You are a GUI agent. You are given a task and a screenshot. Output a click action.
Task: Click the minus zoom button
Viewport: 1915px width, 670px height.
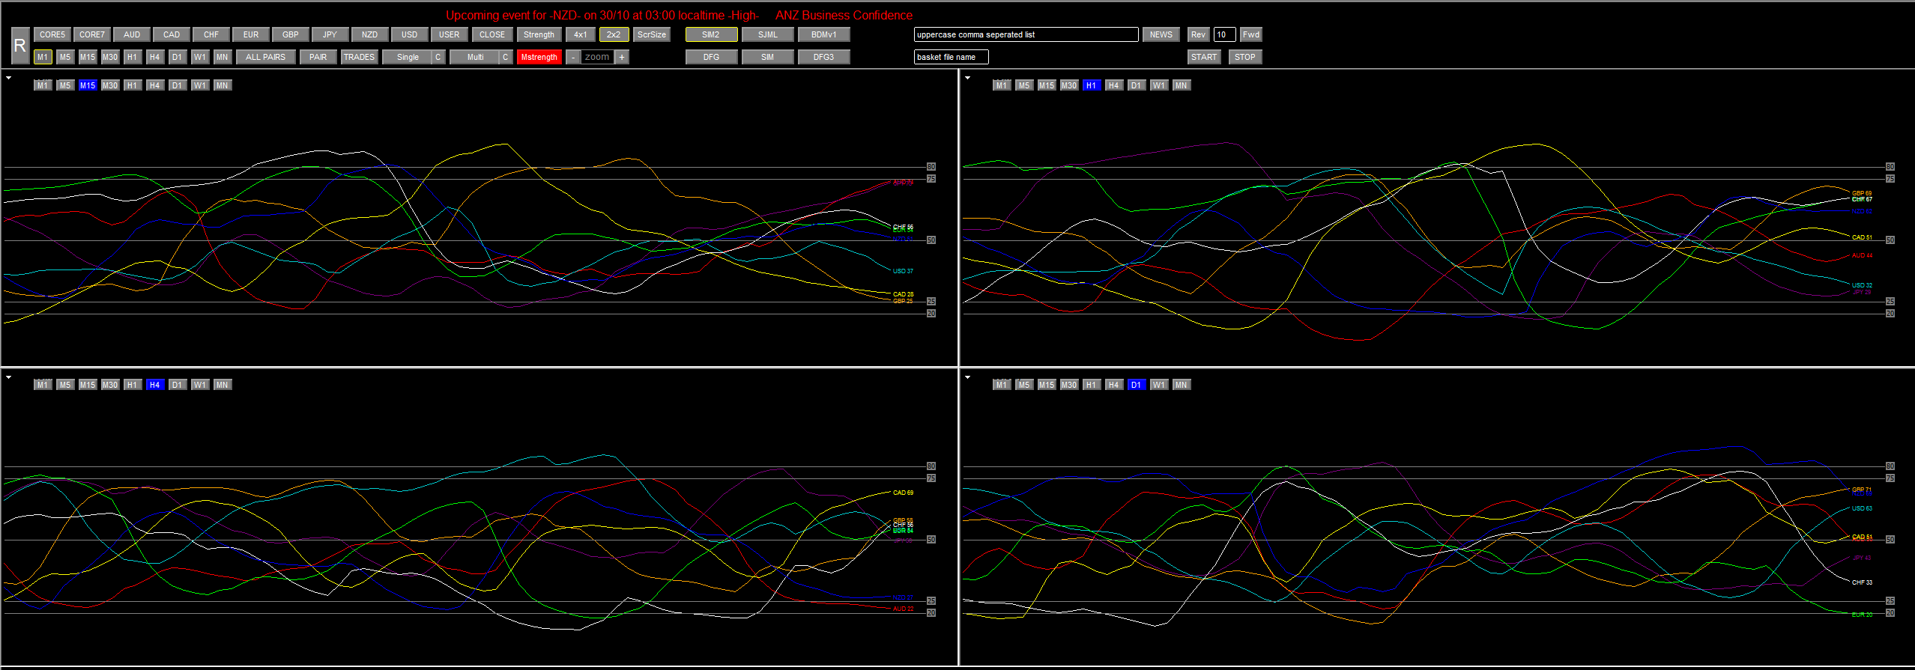(x=573, y=57)
